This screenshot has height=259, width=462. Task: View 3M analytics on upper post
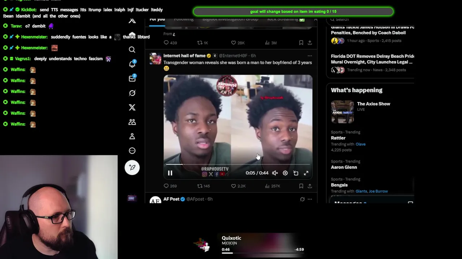point(271,43)
